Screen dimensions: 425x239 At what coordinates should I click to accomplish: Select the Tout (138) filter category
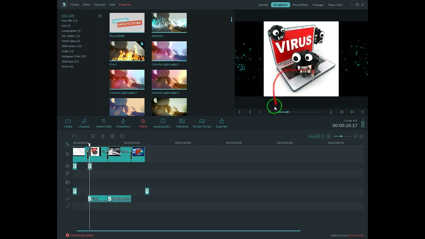68,16
